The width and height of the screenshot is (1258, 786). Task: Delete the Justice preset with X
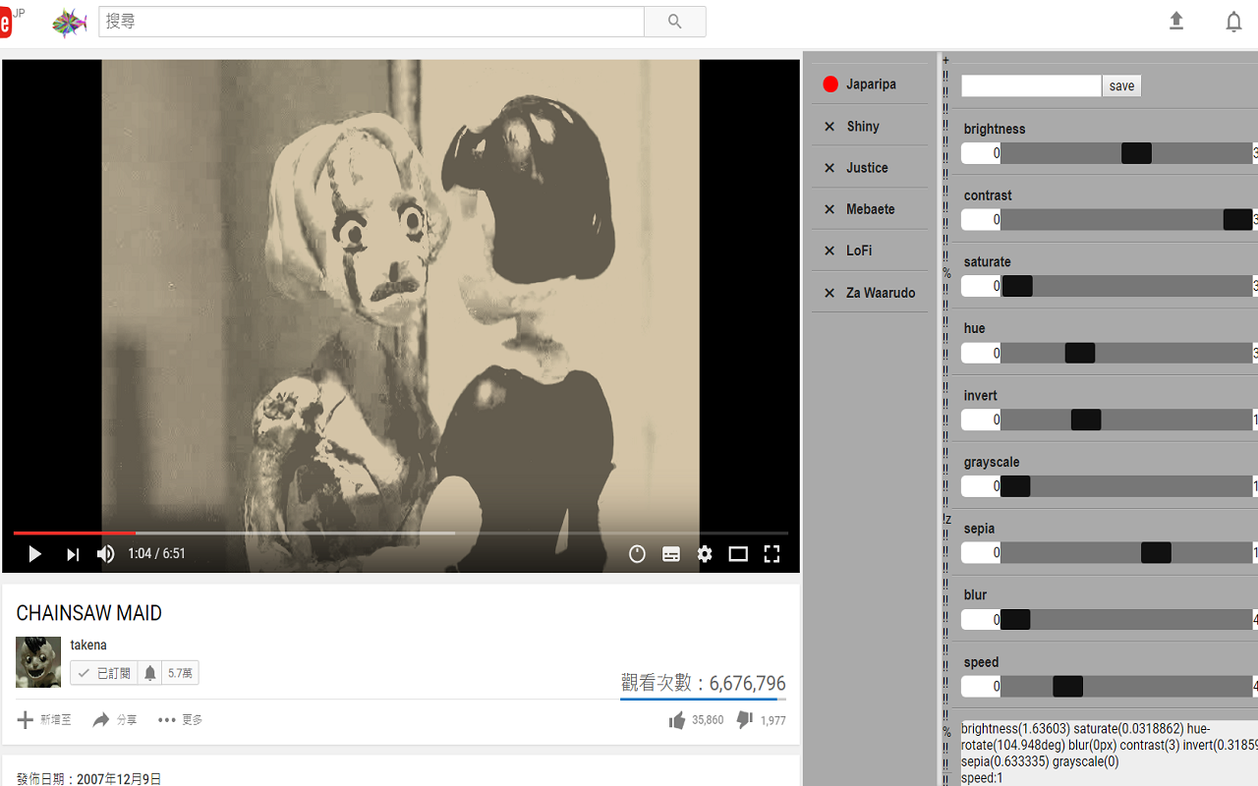[x=829, y=168]
